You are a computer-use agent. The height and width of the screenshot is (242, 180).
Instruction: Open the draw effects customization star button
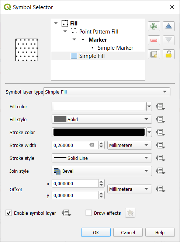[130, 213]
